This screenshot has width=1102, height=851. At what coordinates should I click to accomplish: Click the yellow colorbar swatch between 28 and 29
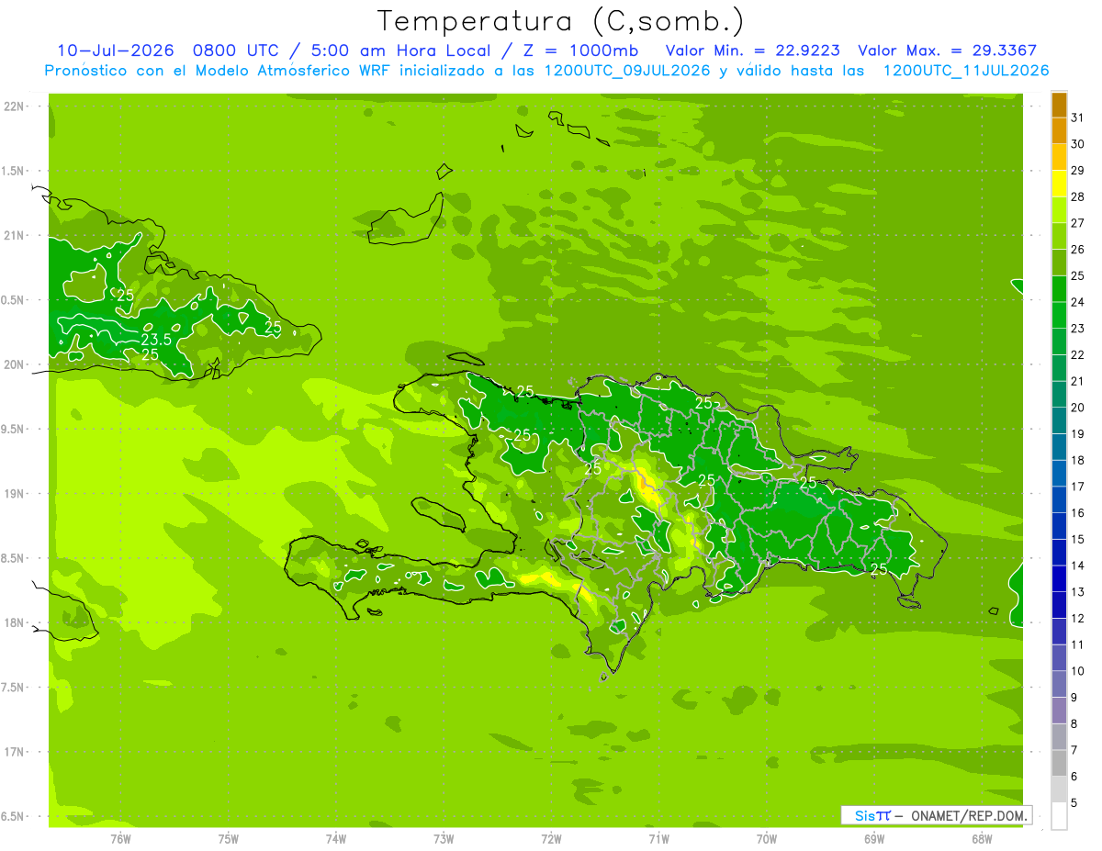coord(1059,183)
